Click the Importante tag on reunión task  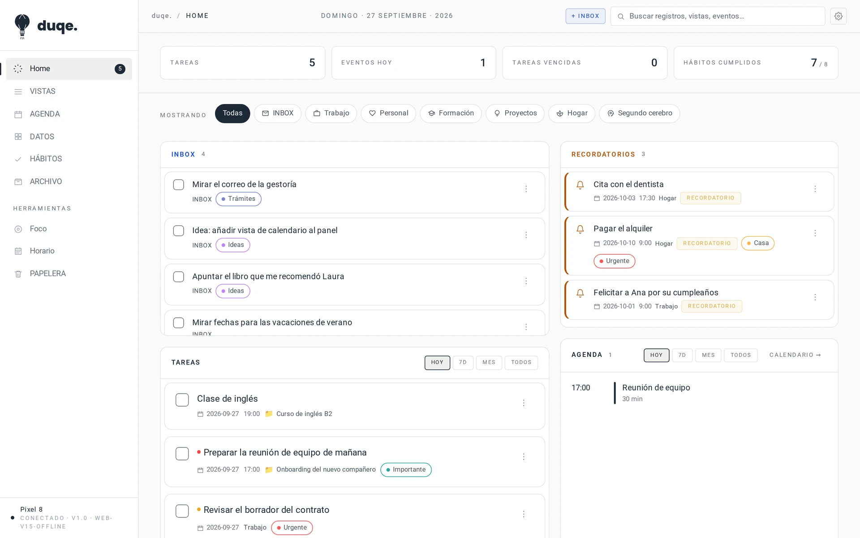tap(406, 470)
